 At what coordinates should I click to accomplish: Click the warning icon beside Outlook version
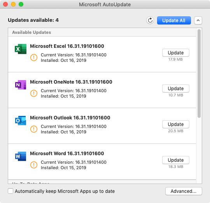pos(34,129)
